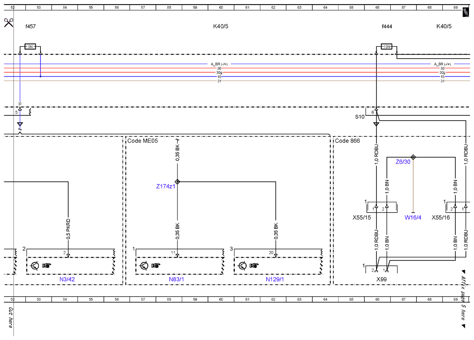
Task: Click the 0,5 PKRD wire label
Action: pyautogui.click(x=68, y=229)
